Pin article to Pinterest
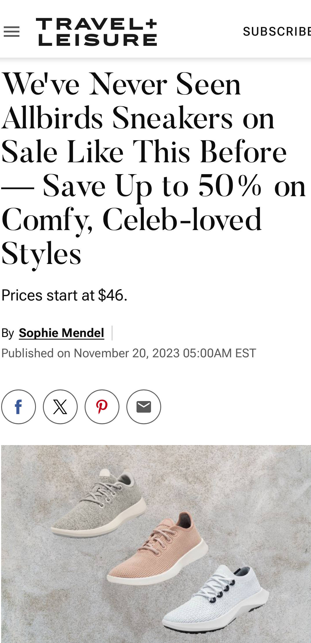This screenshot has height=643, width=311. point(102,407)
